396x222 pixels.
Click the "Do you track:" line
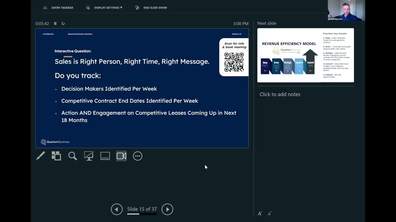pos(78,76)
